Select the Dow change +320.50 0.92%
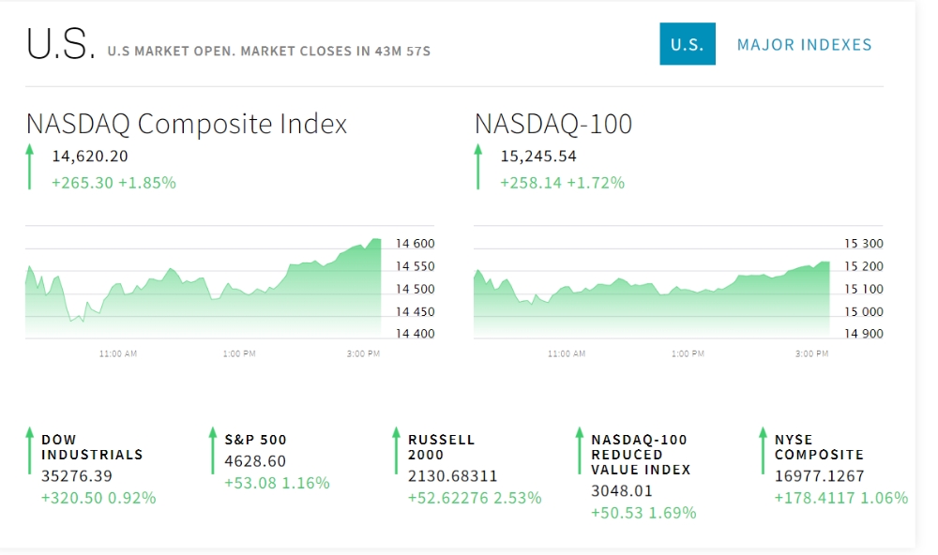This screenshot has width=938, height=555. 98,498
